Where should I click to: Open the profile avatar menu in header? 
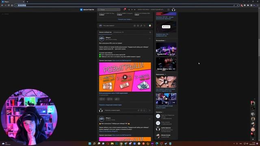point(173,10)
